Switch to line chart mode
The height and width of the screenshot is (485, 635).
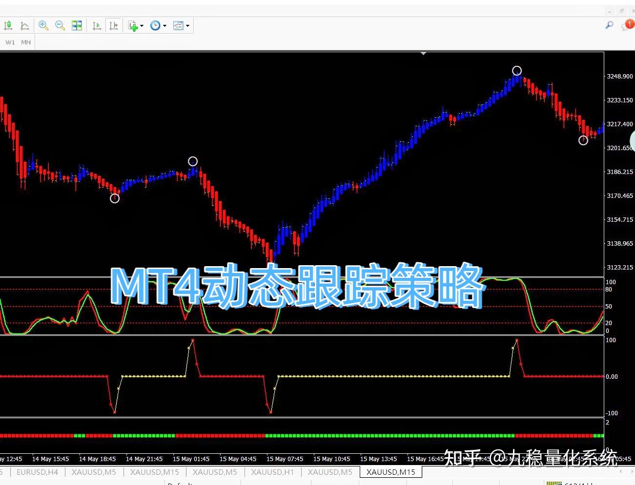pos(25,25)
